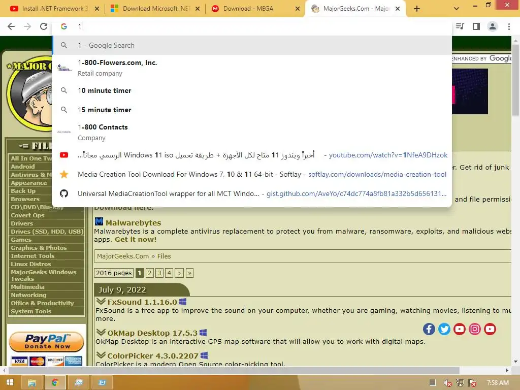Pick '10 minute timer' suggestion
This screenshot has height=390, width=520.
252,90
